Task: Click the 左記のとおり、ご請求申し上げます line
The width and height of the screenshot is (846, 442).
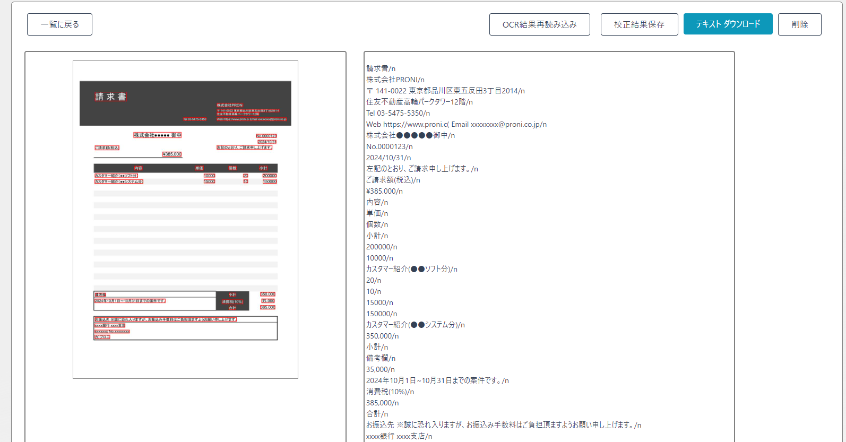Action: 422,169
